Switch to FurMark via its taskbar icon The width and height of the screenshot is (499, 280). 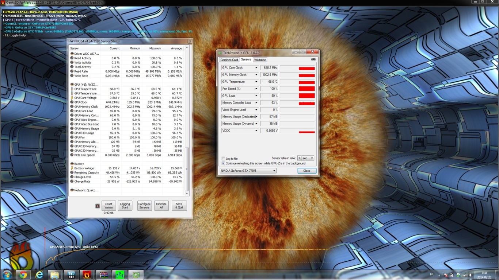pos(87,275)
